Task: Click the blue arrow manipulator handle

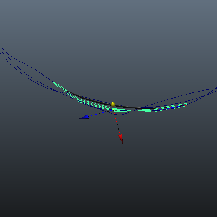Action: (84, 117)
